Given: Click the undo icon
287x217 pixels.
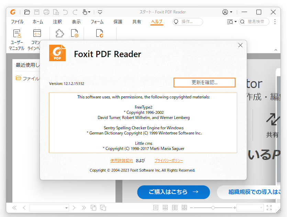Looking at the screenshot, I should (65, 12).
